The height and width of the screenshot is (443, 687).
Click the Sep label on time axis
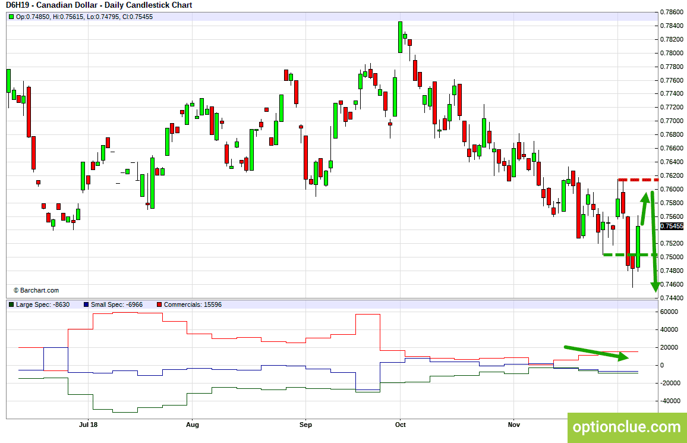[x=306, y=425]
